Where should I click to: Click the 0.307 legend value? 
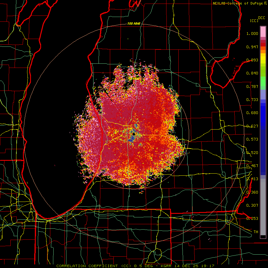tap(252, 205)
